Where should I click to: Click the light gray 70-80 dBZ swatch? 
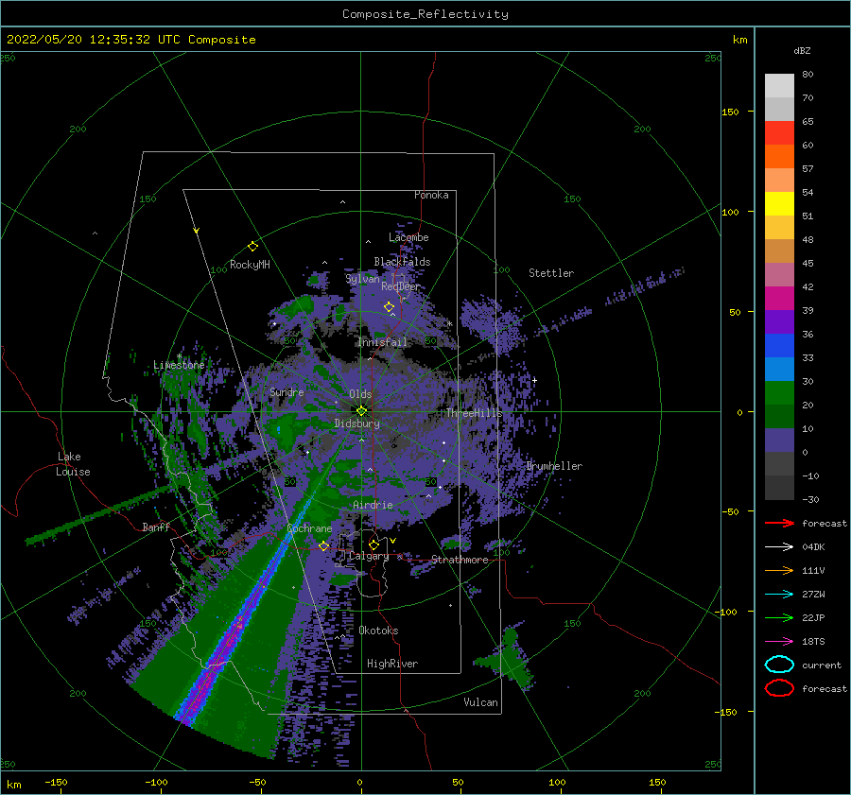(779, 86)
